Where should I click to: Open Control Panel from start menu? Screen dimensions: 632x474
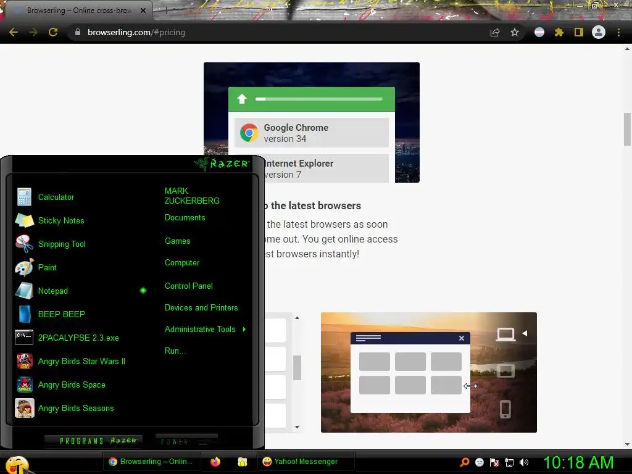189,286
